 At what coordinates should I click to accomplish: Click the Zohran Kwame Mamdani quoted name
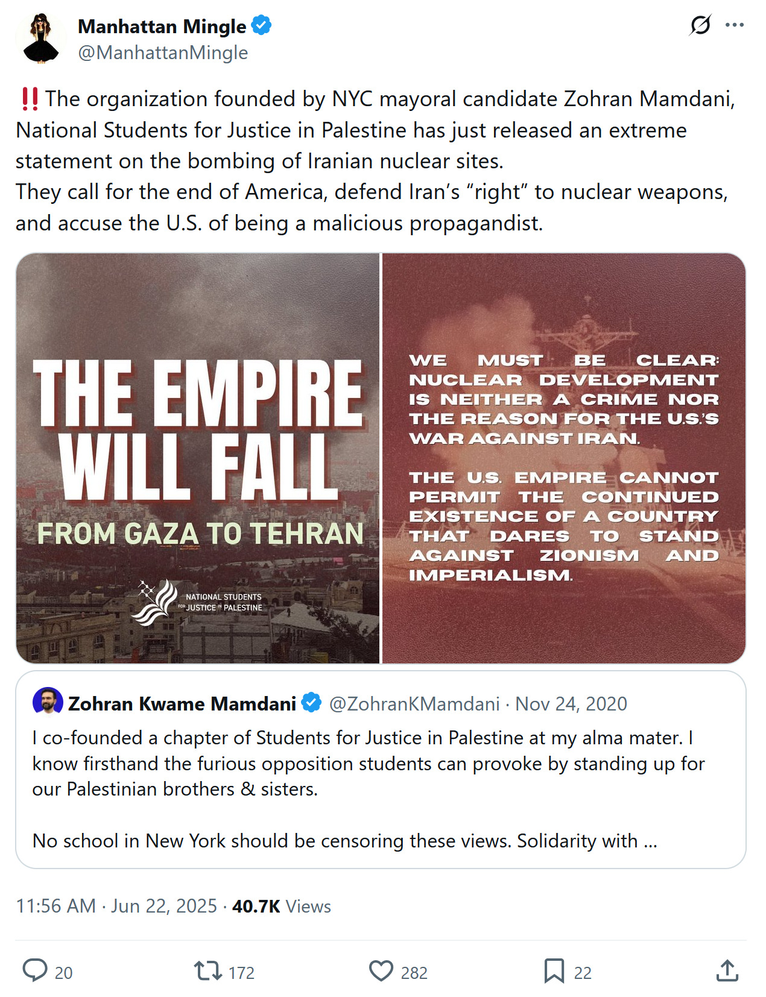[182, 704]
